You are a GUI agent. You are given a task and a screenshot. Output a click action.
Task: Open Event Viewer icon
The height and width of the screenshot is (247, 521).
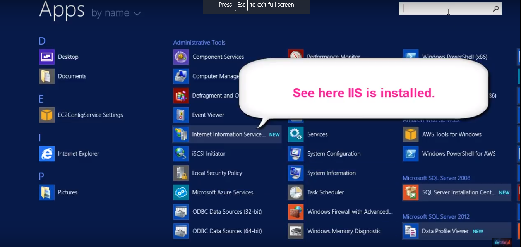[181, 115]
